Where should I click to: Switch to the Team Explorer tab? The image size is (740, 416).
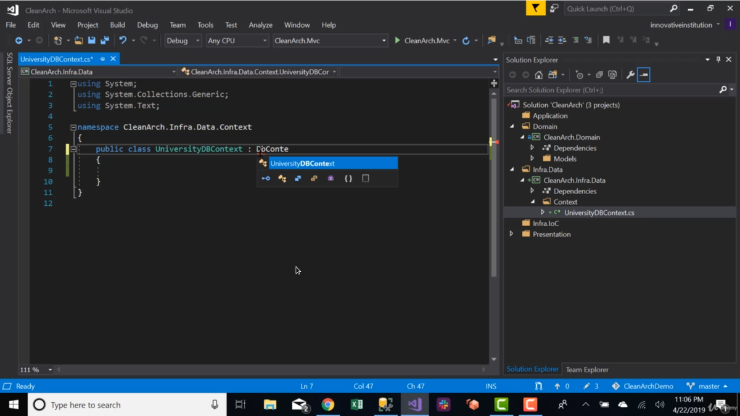587,370
